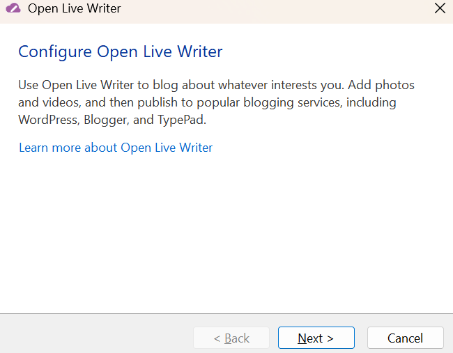The image size is (453, 353).
Task: Click the window title text in title bar
Action: click(74, 9)
